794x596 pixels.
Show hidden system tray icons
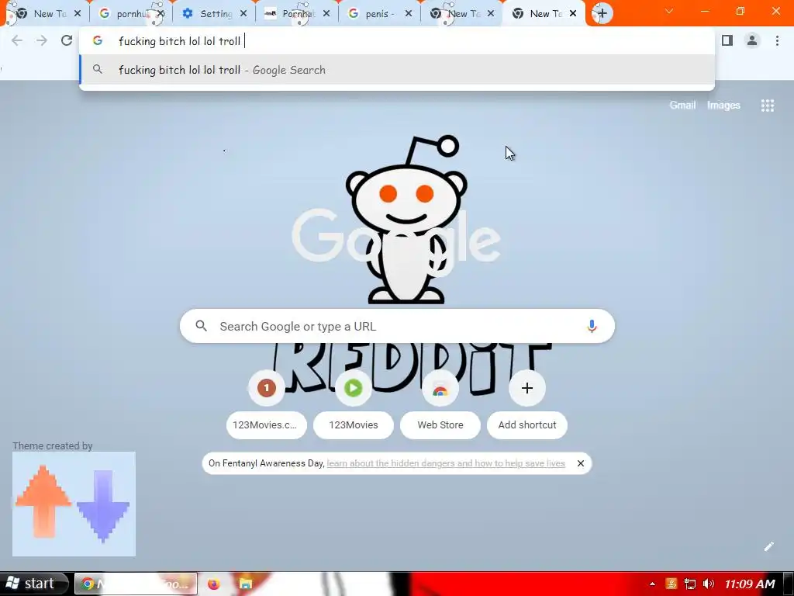[x=652, y=584]
